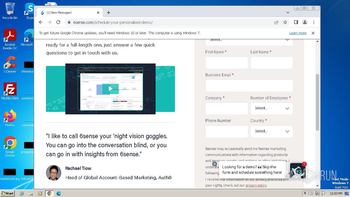Open Internet Explorer in taskbar

coord(22,193)
